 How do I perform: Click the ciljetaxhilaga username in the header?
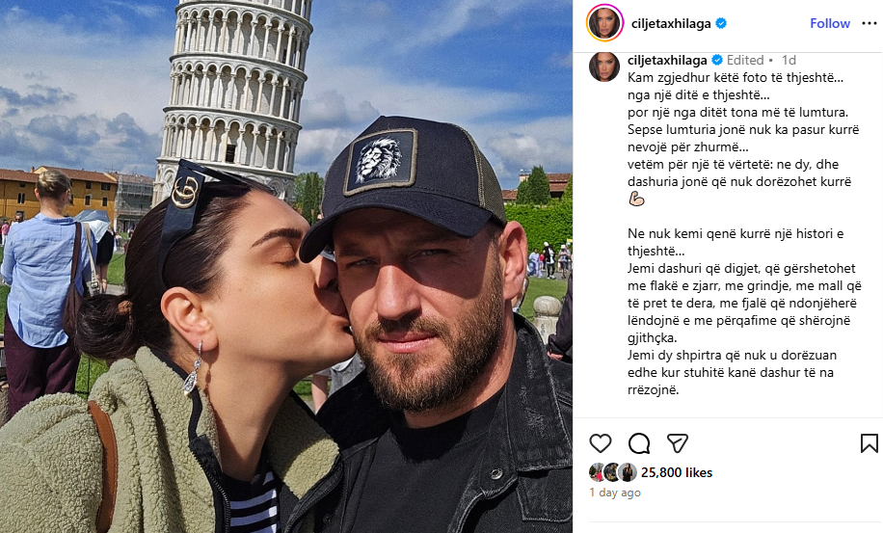[671, 24]
